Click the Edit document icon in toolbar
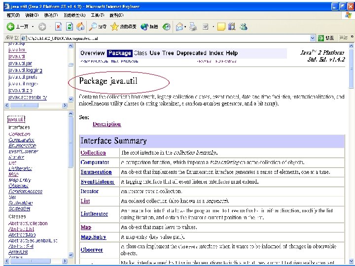The height and width of the screenshot is (266, 355). 205,27
